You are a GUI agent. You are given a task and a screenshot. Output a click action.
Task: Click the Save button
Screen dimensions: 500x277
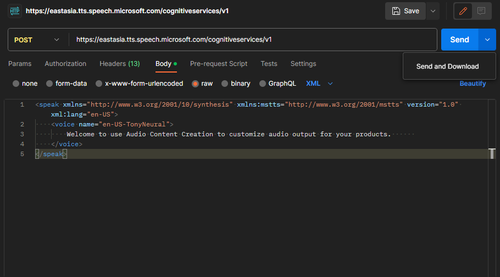point(405,11)
